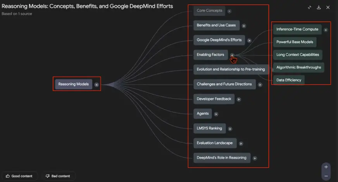Image resolution: width=338 pixels, height=182 pixels.
Task: Open the LMSYS Ranking node
Action: point(210,128)
